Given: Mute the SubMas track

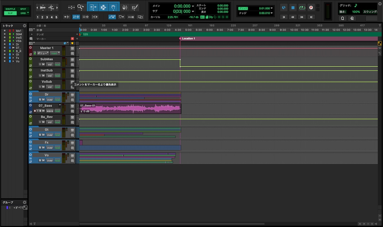Looking at the screenshot, I should (43, 64).
